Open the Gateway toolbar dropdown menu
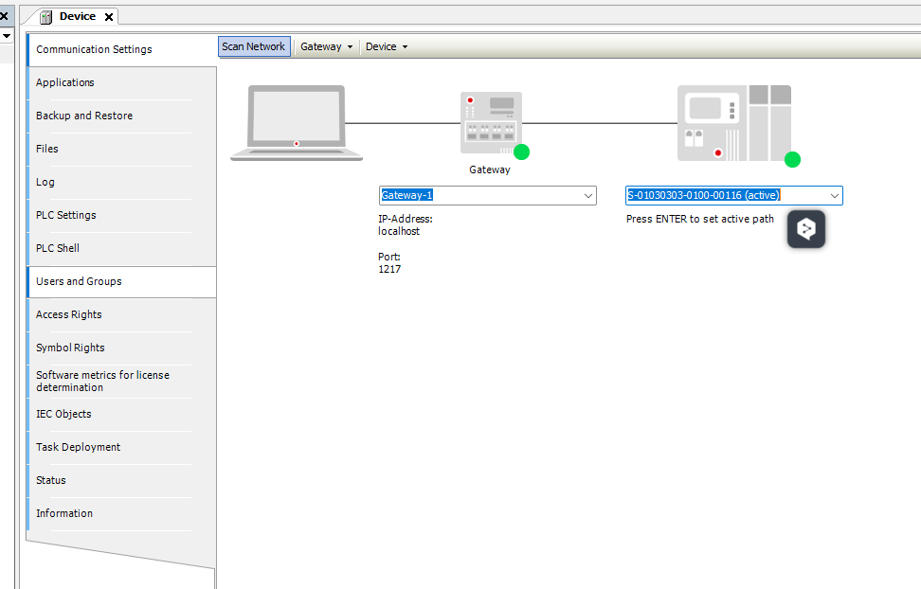This screenshot has width=921, height=589. click(x=326, y=46)
